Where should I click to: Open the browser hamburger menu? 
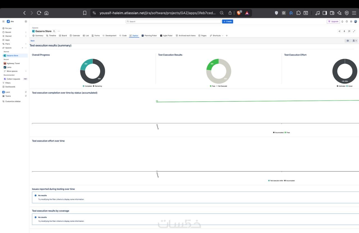pos(354,13)
